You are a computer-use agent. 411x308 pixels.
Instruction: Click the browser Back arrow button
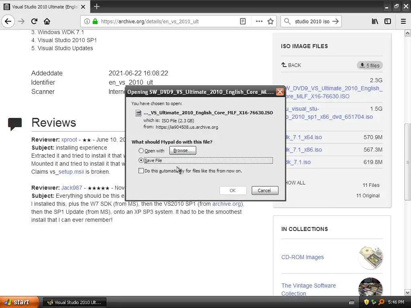coord(8,22)
